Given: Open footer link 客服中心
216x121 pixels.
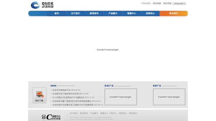Looking at the screenshot, I should point(104,113).
